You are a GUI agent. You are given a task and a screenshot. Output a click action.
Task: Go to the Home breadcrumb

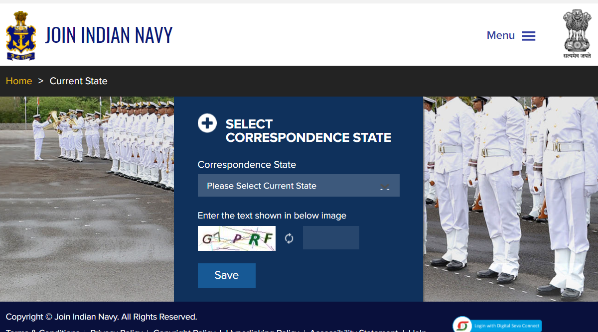pos(19,81)
